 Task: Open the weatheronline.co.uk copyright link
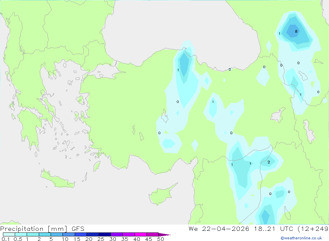point(301,238)
